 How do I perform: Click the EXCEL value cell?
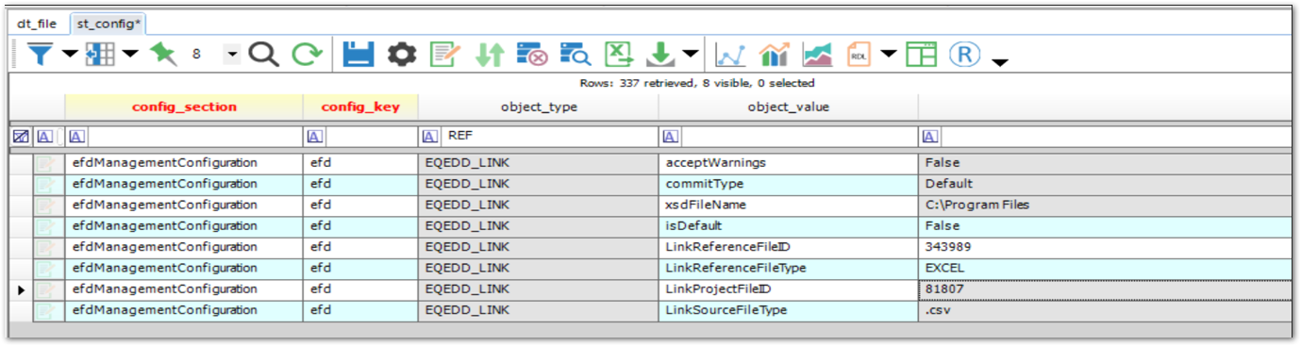coord(1105,268)
